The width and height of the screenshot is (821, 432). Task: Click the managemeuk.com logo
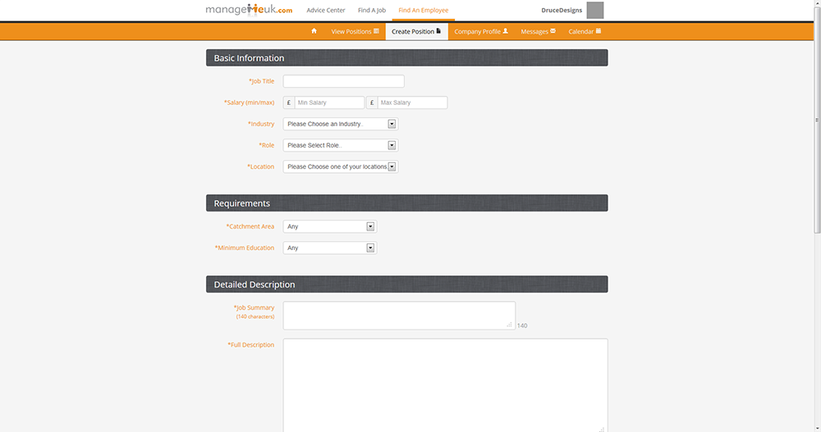(x=249, y=10)
